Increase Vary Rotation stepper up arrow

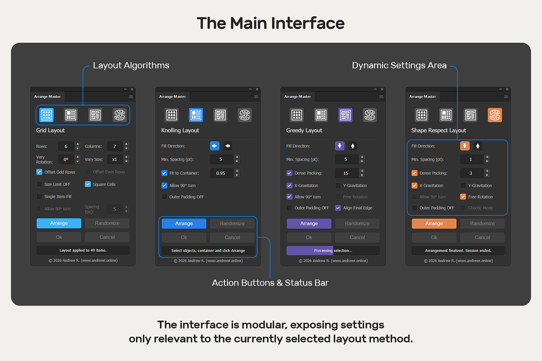pyautogui.click(x=78, y=157)
